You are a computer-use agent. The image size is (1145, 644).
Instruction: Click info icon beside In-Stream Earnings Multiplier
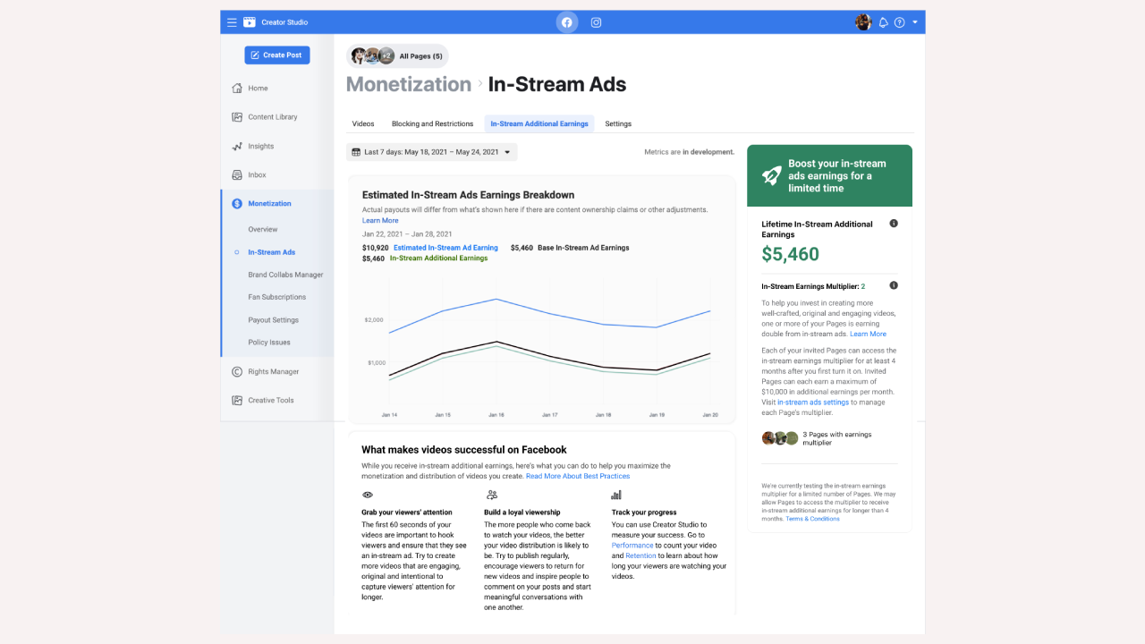coord(894,285)
